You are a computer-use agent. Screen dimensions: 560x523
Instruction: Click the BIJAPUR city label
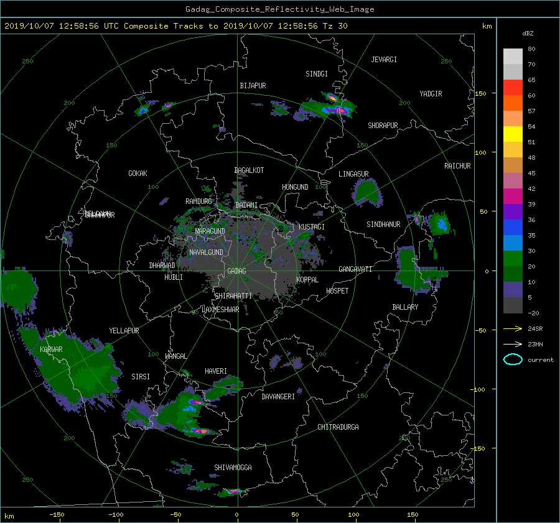tap(253, 86)
